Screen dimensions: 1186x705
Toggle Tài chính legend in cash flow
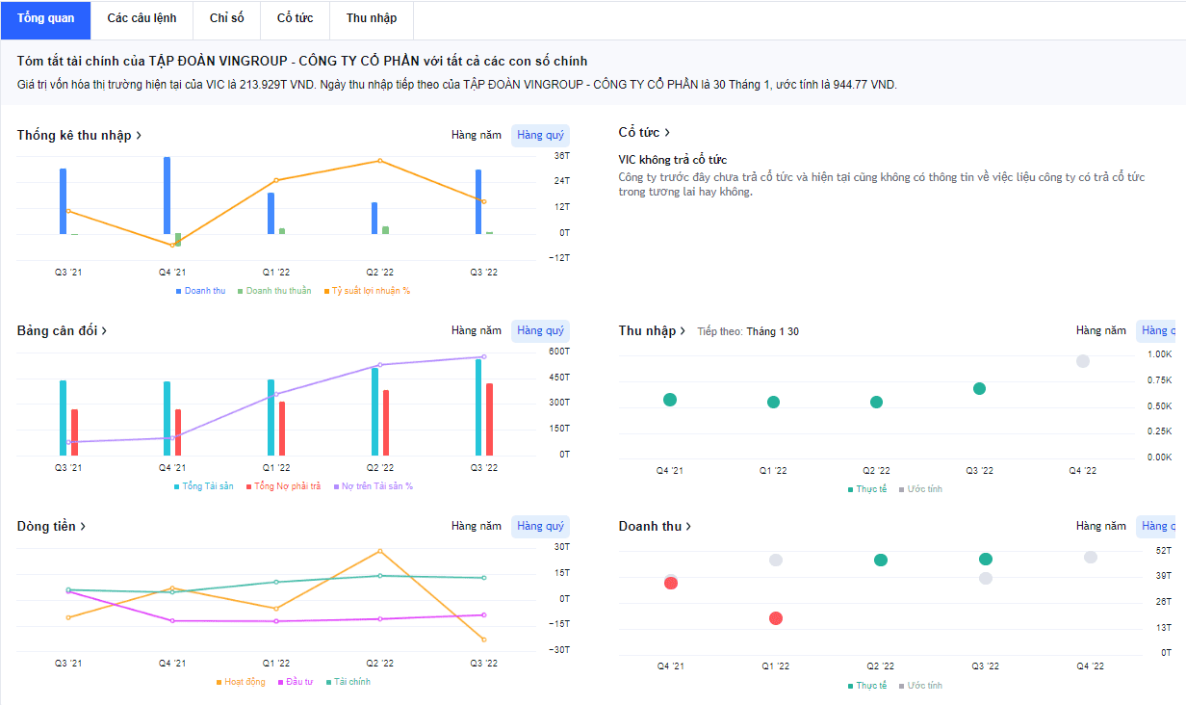[x=348, y=682]
